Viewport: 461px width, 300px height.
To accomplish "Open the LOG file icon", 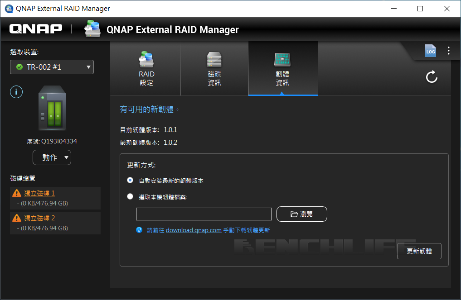I will (431, 51).
